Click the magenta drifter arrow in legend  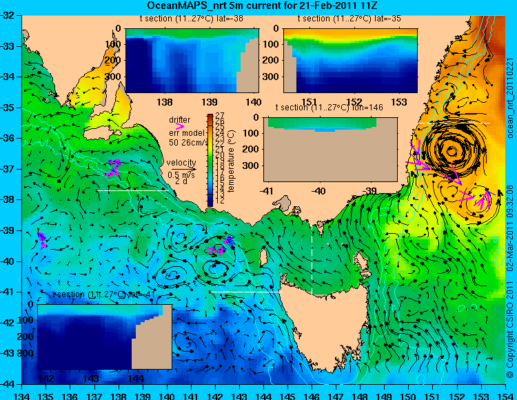point(180,126)
